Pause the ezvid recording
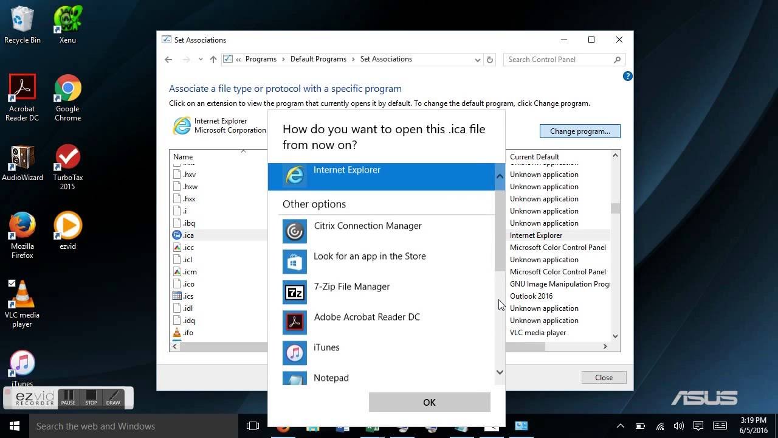Image resolution: width=778 pixels, height=438 pixels. click(68, 398)
